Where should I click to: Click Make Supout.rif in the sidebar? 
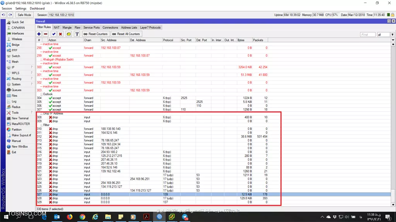pyautogui.click(x=21, y=135)
